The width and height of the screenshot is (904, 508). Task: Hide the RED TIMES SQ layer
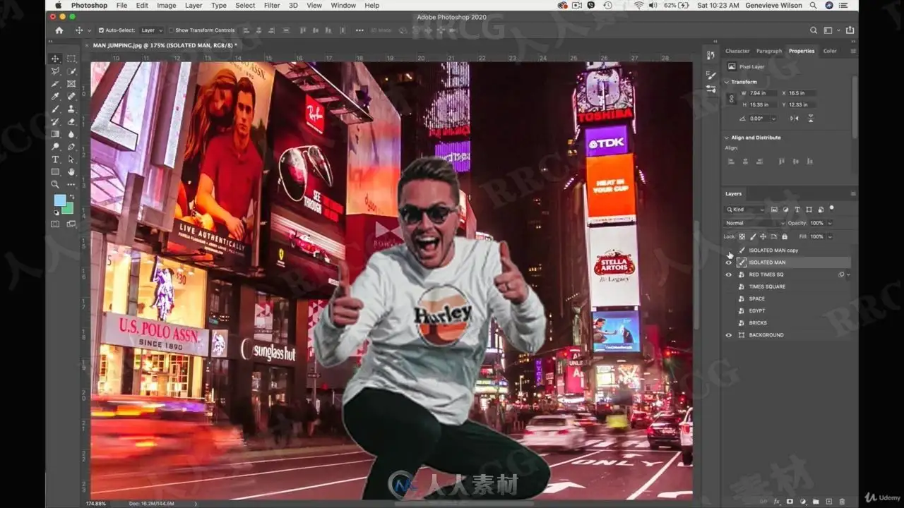[x=729, y=274]
